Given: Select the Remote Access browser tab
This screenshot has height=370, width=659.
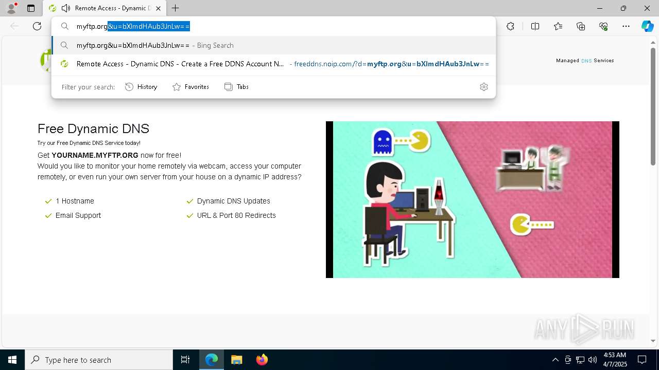Looking at the screenshot, I should [105, 8].
